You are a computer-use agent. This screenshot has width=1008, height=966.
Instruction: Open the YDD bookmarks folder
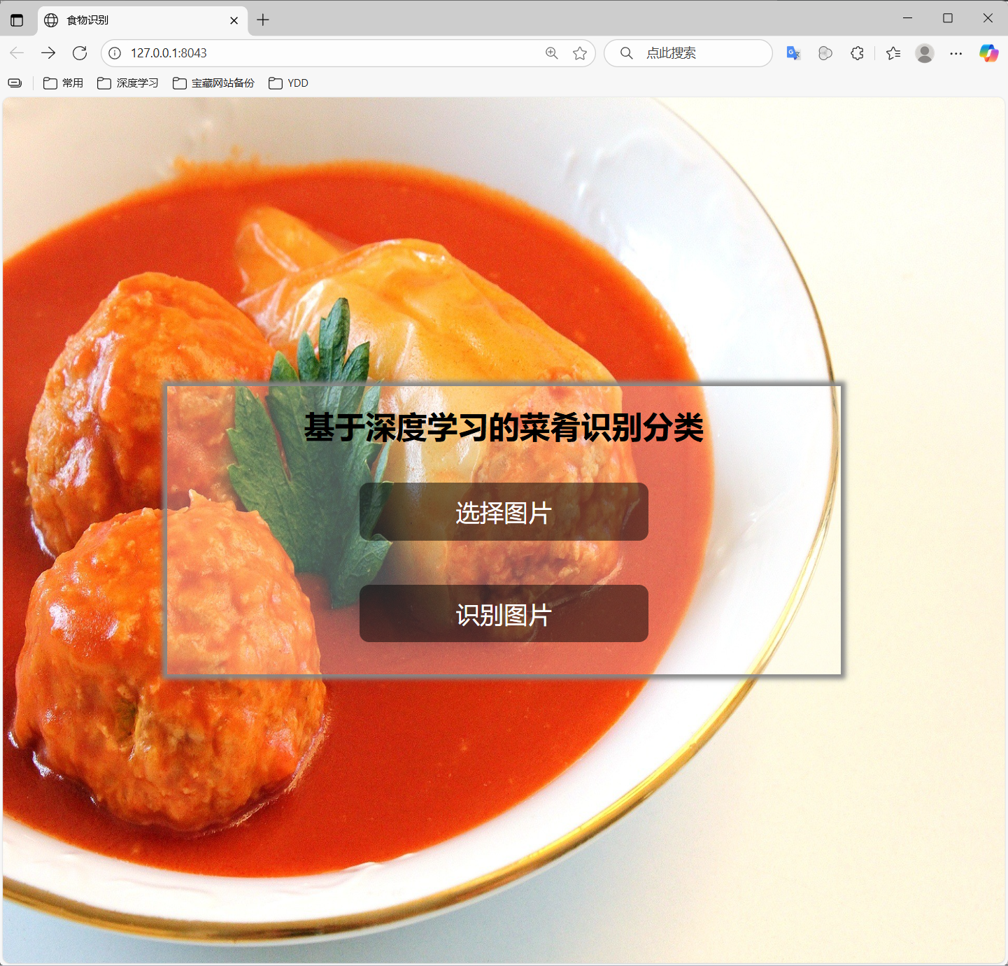[288, 83]
